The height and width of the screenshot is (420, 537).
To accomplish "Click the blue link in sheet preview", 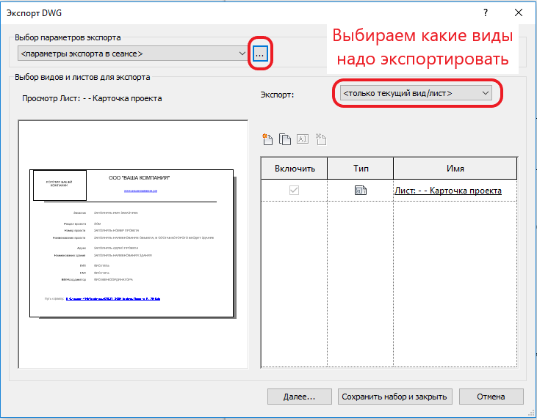I will click(x=140, y=191).
